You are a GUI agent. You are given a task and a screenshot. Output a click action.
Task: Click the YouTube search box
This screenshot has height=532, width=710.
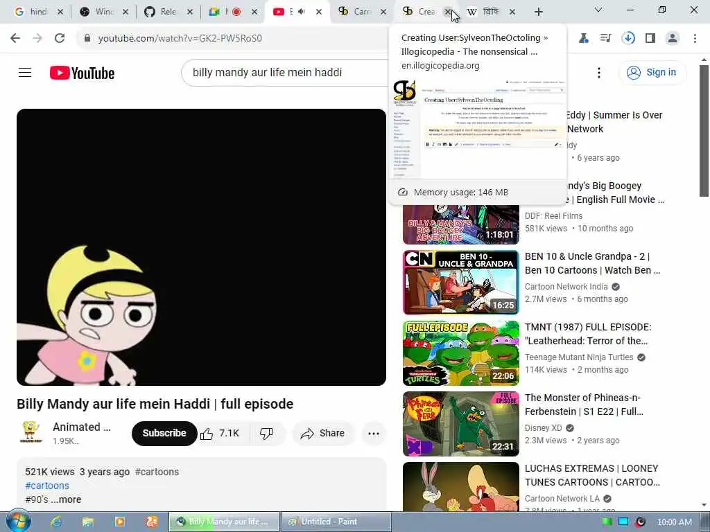point(285,72)
